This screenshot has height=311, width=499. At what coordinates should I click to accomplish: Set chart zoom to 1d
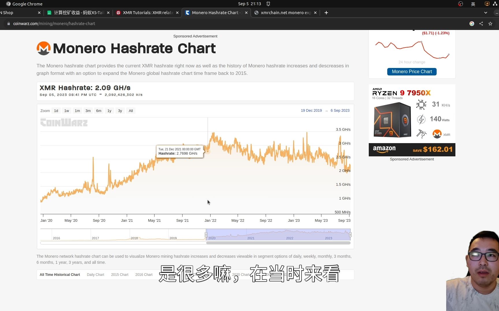[56, 111]
